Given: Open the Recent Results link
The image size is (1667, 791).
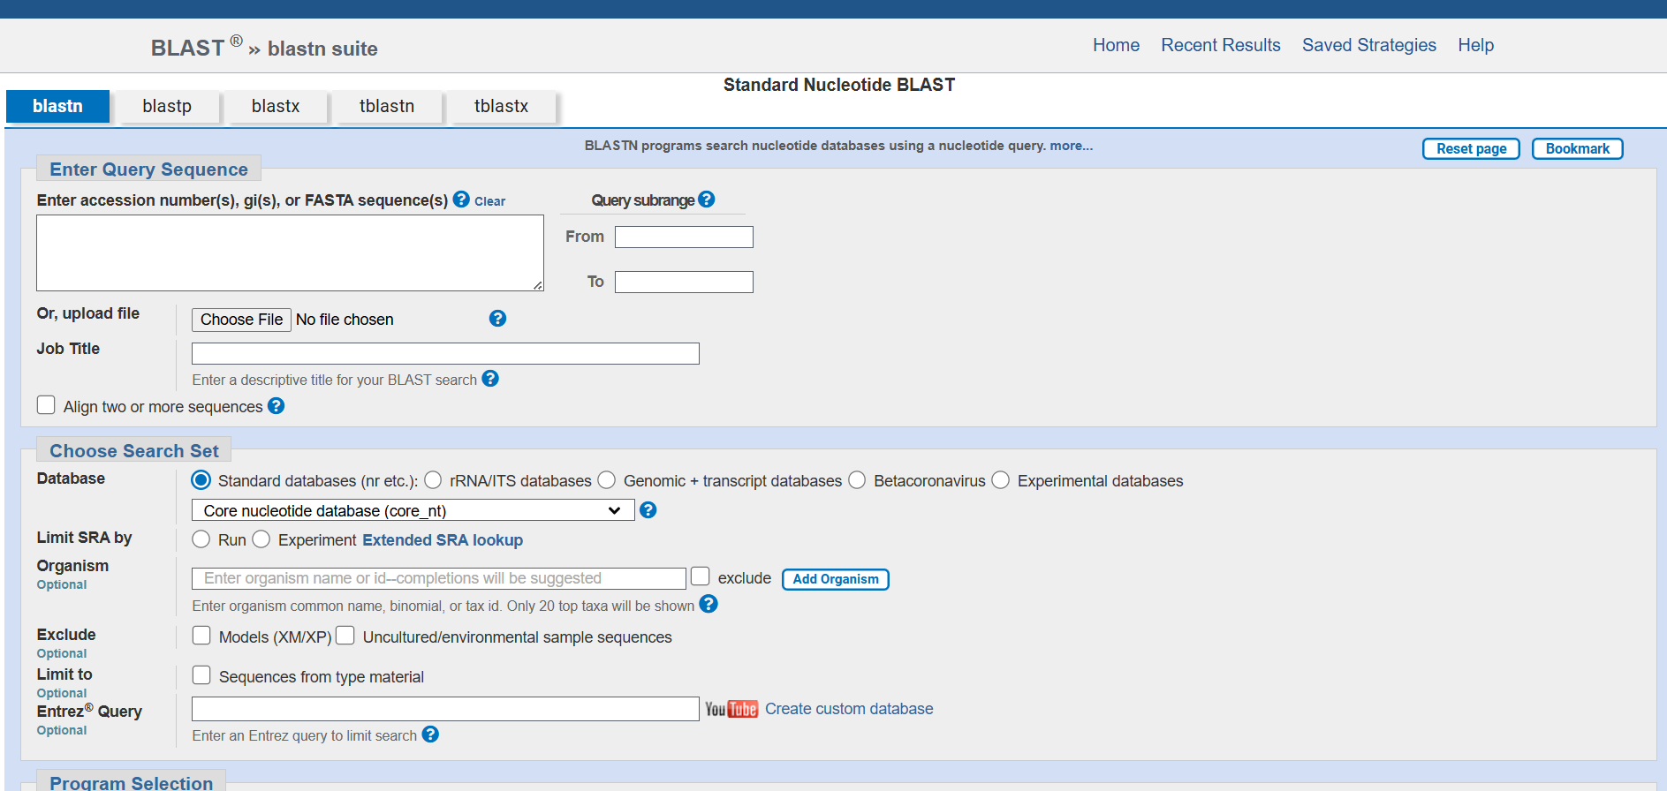Looking at the screenshot, I should (1220, 45).
